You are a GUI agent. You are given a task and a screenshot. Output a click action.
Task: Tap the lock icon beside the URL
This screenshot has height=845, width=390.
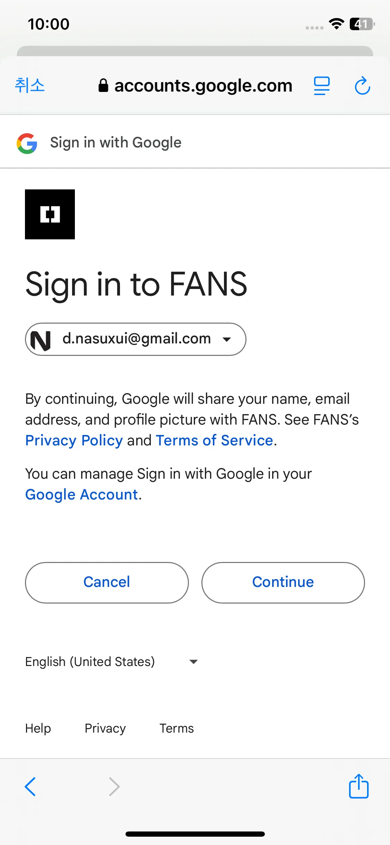(x=103, y=85)
